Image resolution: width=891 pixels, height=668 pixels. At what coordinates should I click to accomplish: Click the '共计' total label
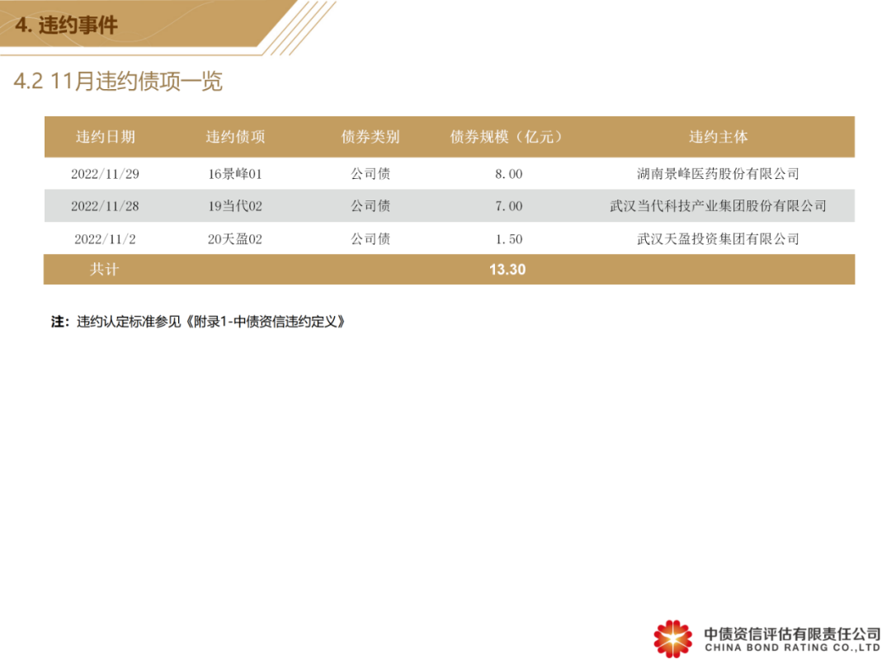click(x=105, y=269)
